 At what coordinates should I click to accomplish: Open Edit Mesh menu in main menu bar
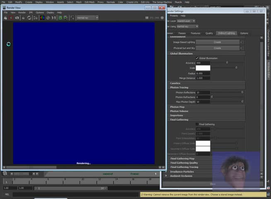(x=90, y=2)
